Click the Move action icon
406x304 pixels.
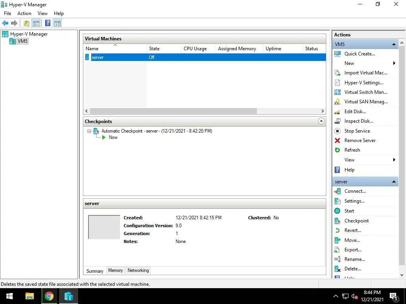pos(337,240)
